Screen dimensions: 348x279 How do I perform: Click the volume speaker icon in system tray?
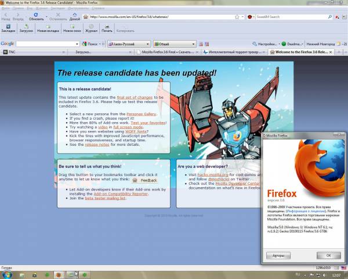[x=325, y=276]
